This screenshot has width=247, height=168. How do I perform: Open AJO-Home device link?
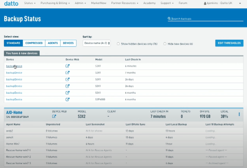pyautogui.click(x=14, y=112)
